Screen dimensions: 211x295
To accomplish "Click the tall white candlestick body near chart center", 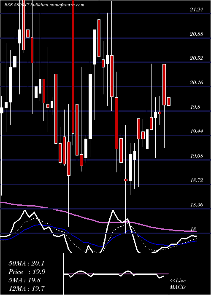I will coord(90,107).
